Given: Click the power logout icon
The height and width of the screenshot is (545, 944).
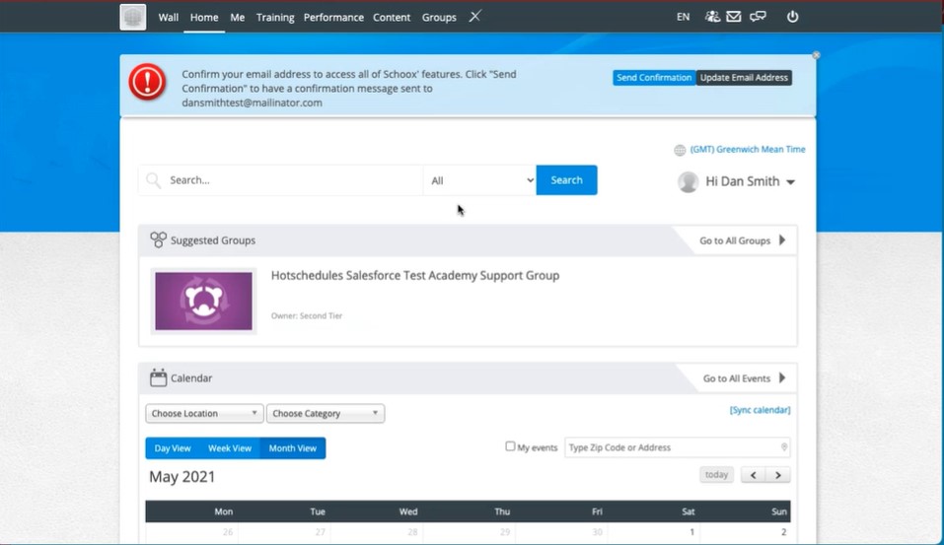Looking at the screenshot, I should pyautogui.click(x=792, y=17).
